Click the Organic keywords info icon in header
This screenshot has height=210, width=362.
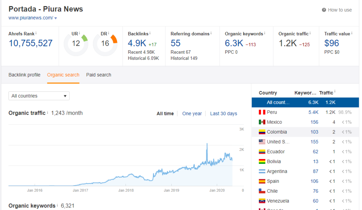pos(265,33)
